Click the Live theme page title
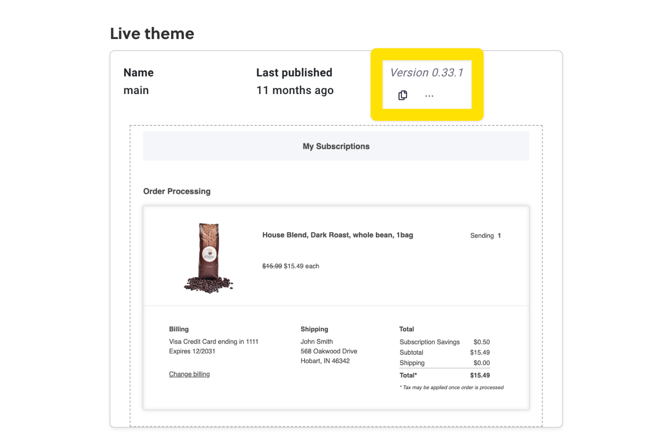The width and height of the screenshot is (663, 442). point(152,33)
